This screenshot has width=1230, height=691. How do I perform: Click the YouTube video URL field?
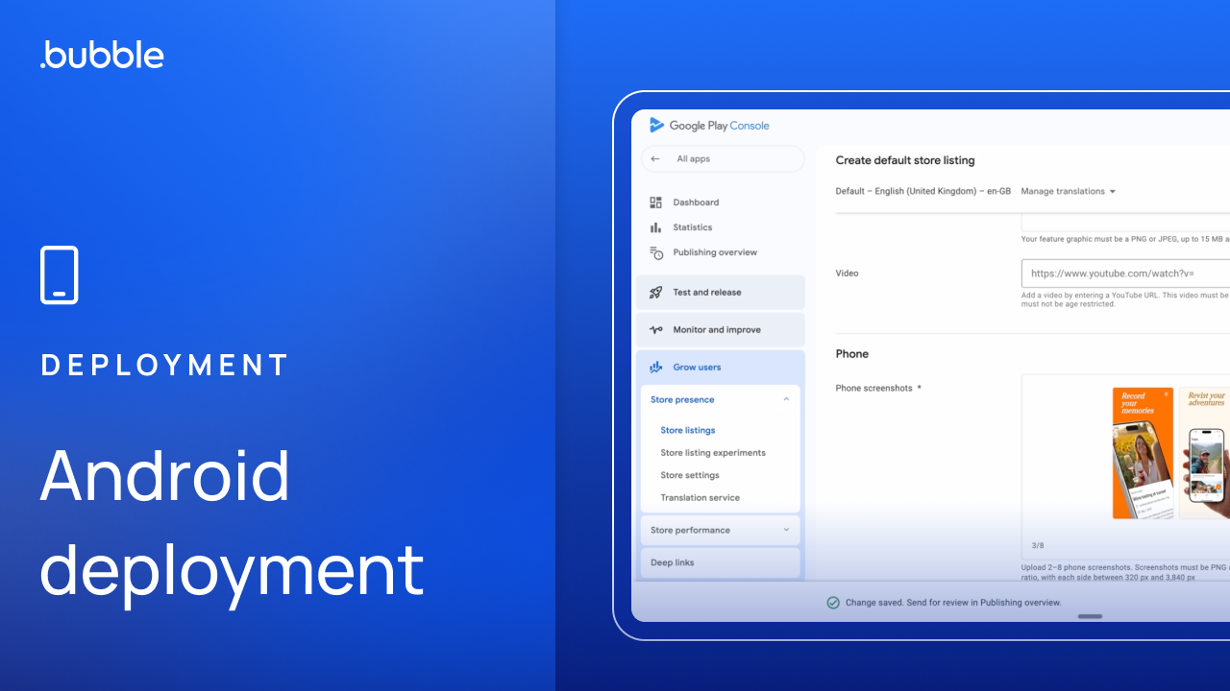click(1124, 274)
